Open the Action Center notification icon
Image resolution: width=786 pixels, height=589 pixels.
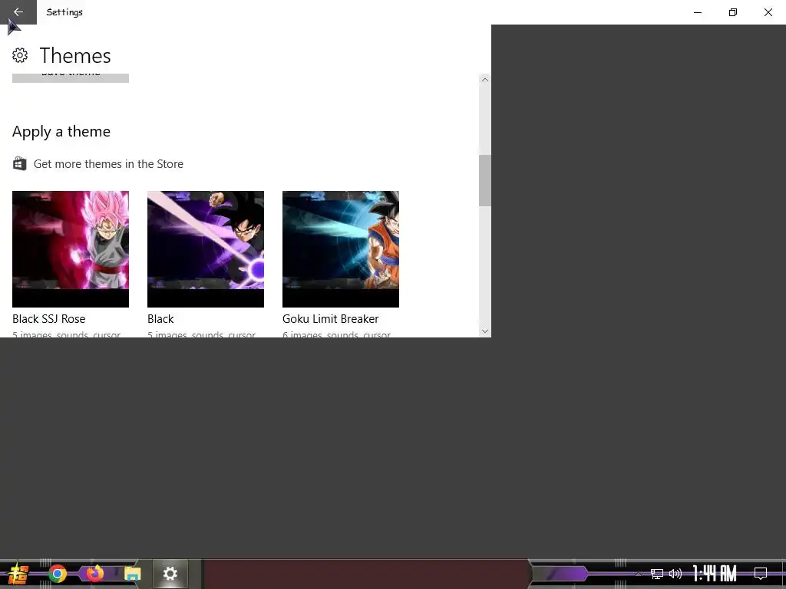point(761,574)
